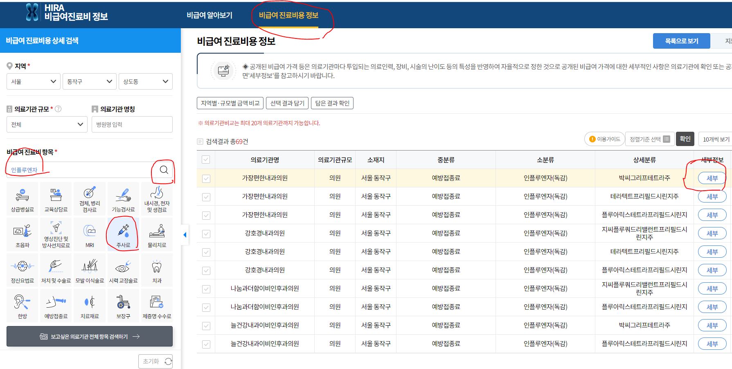Select the 제증명 수수료 icon
The image size is (732, 369).
[157, 306]
